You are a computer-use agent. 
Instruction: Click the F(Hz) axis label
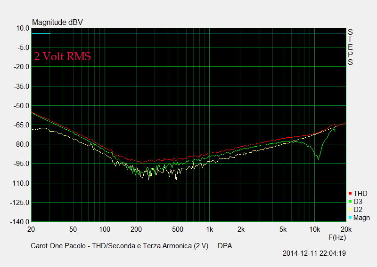337,237
